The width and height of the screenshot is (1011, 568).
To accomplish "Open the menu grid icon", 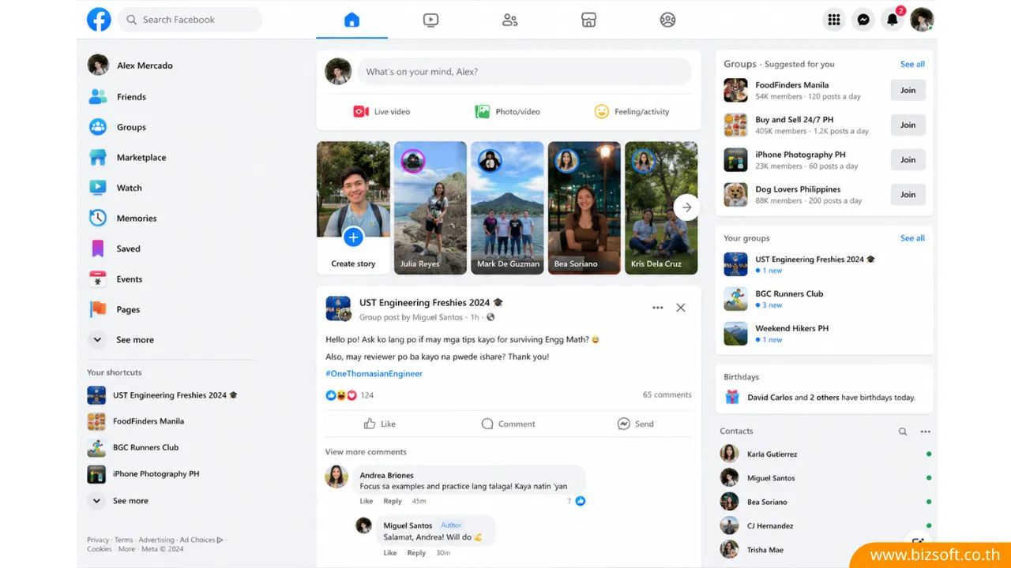I will coord(833,20).
